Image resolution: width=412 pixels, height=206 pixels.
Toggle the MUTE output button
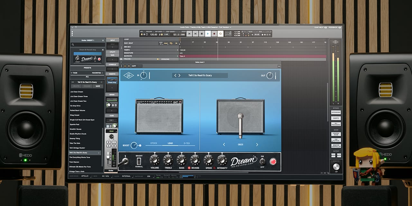pyautogui.click(x=339, y=155)
